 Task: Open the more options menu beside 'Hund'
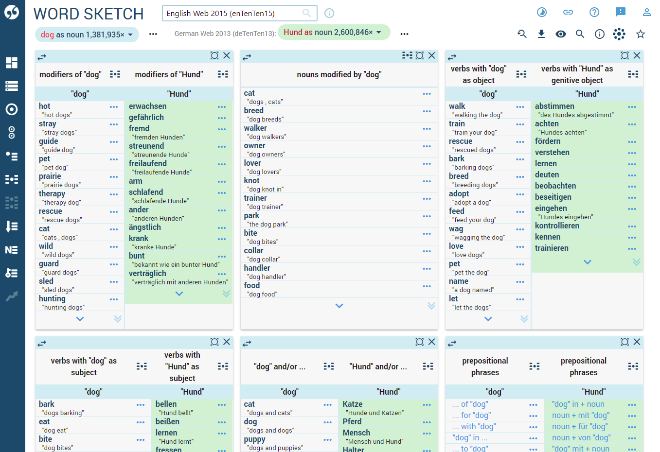404,35
